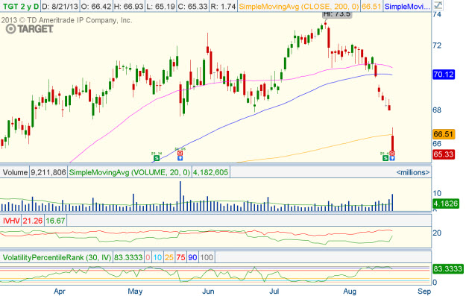466x296 pixels.
Task: Click the green dividend icon near late August
Action: pos(385,158)
